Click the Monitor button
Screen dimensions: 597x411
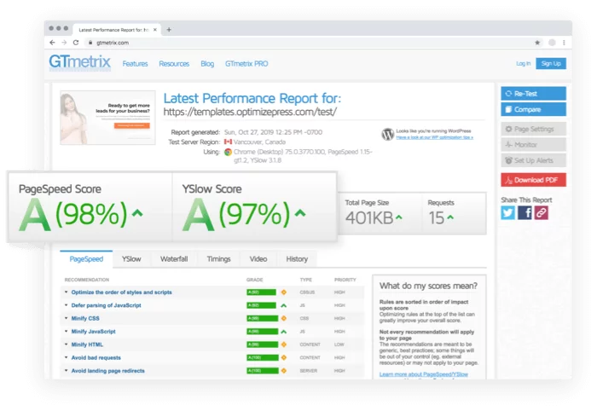pos(533,145)
